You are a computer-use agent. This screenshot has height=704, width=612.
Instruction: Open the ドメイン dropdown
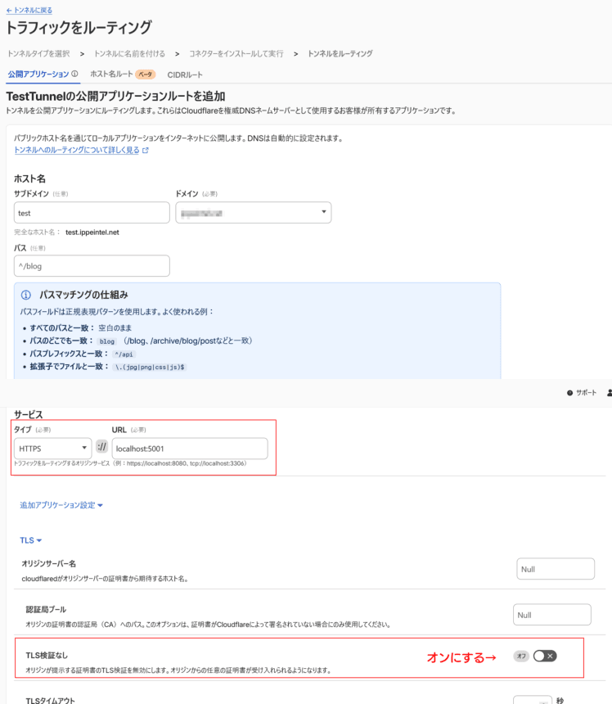point(254,213)
